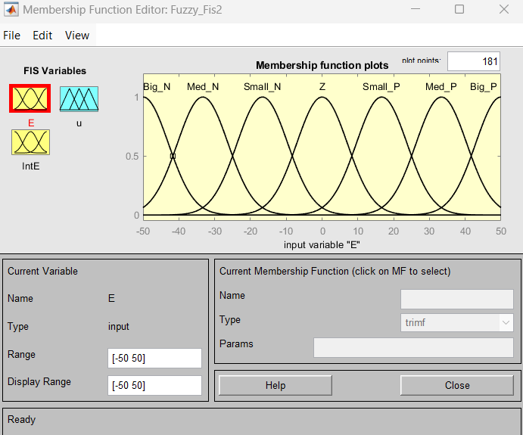Click the plot points input field
Viewport: 523px width, 435px height.
coord(474,61)
